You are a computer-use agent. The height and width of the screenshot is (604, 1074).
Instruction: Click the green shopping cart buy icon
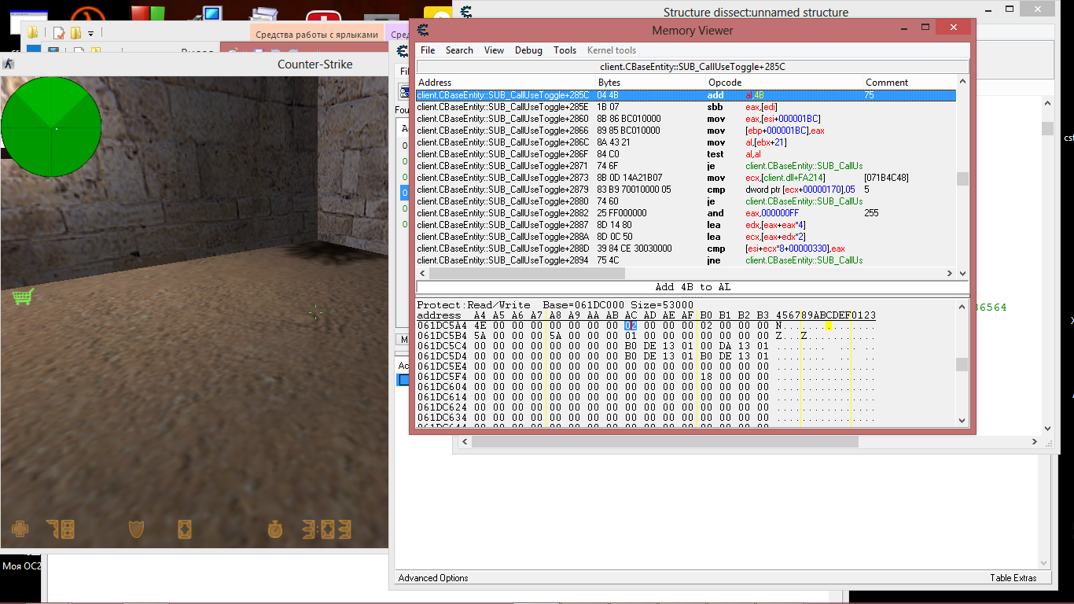click(23, 296)
